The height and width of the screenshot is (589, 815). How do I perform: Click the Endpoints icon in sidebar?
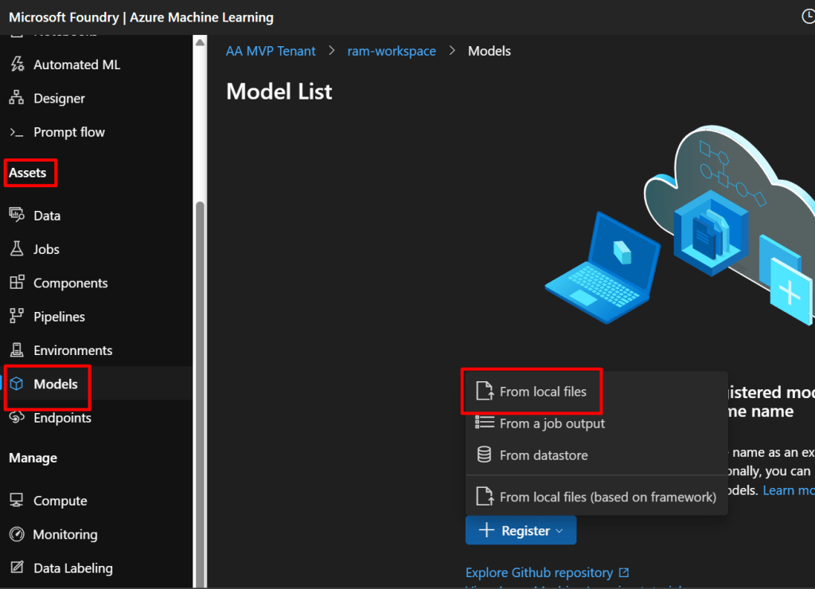(x=17, y=418)
